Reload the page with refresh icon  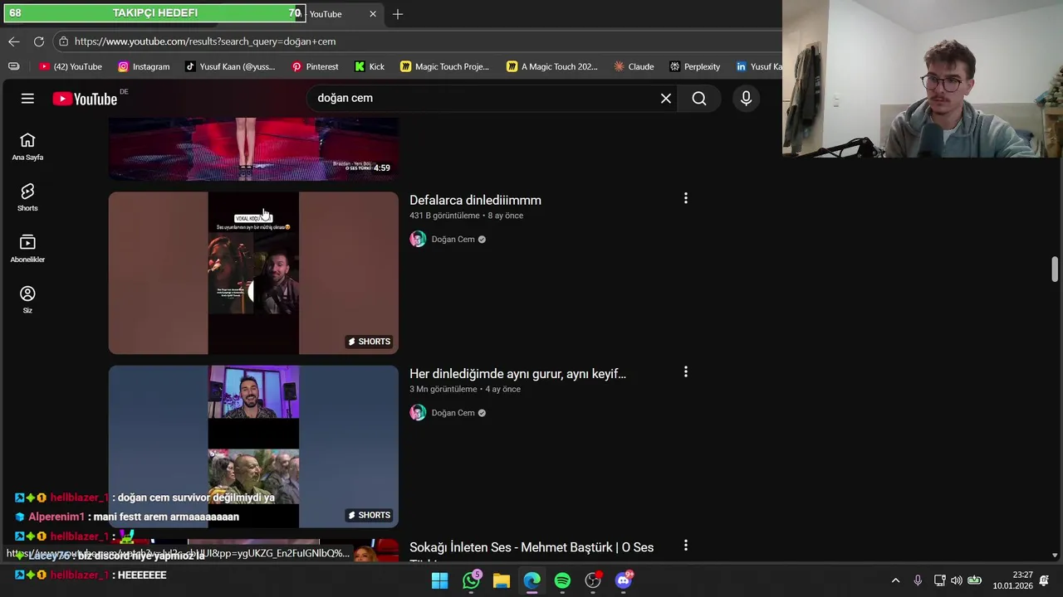point(39,41)
